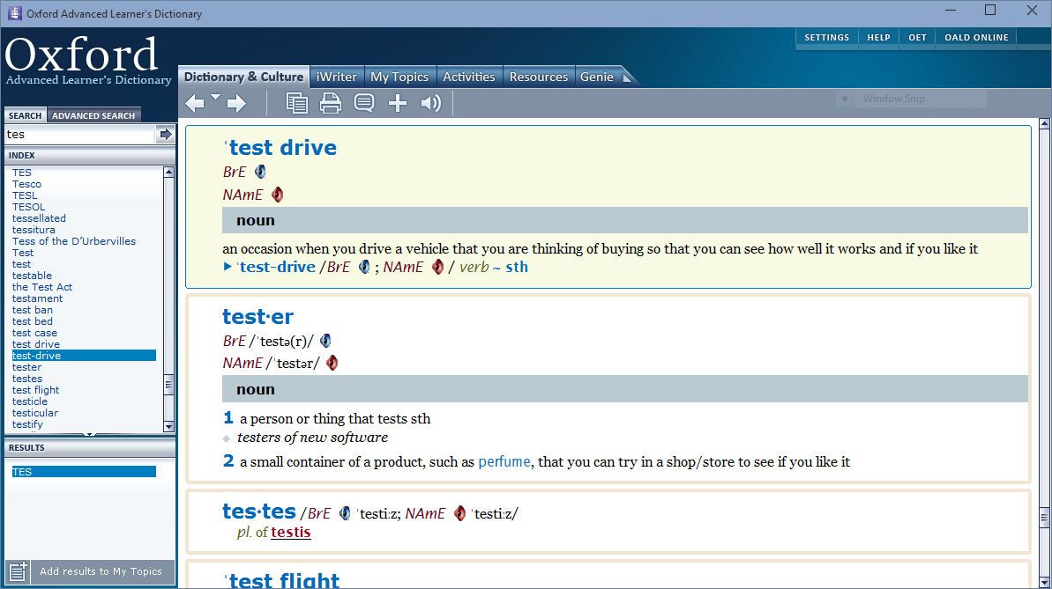Select Tesco in the index
Screen dimensions: 1052x589
pos(26,184)
